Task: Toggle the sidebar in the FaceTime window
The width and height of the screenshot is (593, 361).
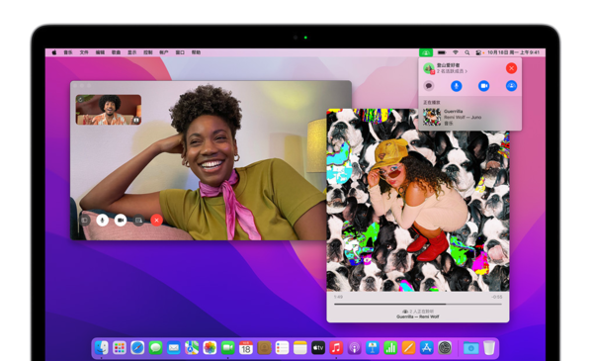Action: point(85,220)
